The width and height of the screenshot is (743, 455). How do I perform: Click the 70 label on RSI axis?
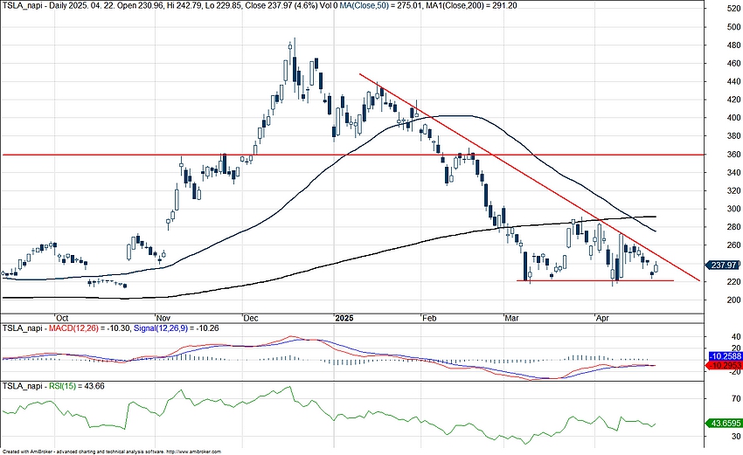coord(736,399)
